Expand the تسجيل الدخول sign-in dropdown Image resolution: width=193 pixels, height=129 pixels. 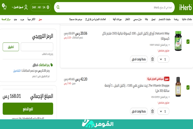pyautogui.click(x=17, y=7)
